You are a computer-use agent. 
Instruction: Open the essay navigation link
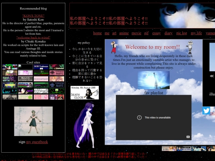tap(156, 33)
